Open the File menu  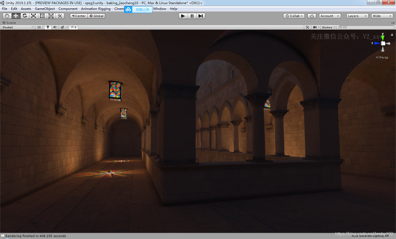pos(5,9)
